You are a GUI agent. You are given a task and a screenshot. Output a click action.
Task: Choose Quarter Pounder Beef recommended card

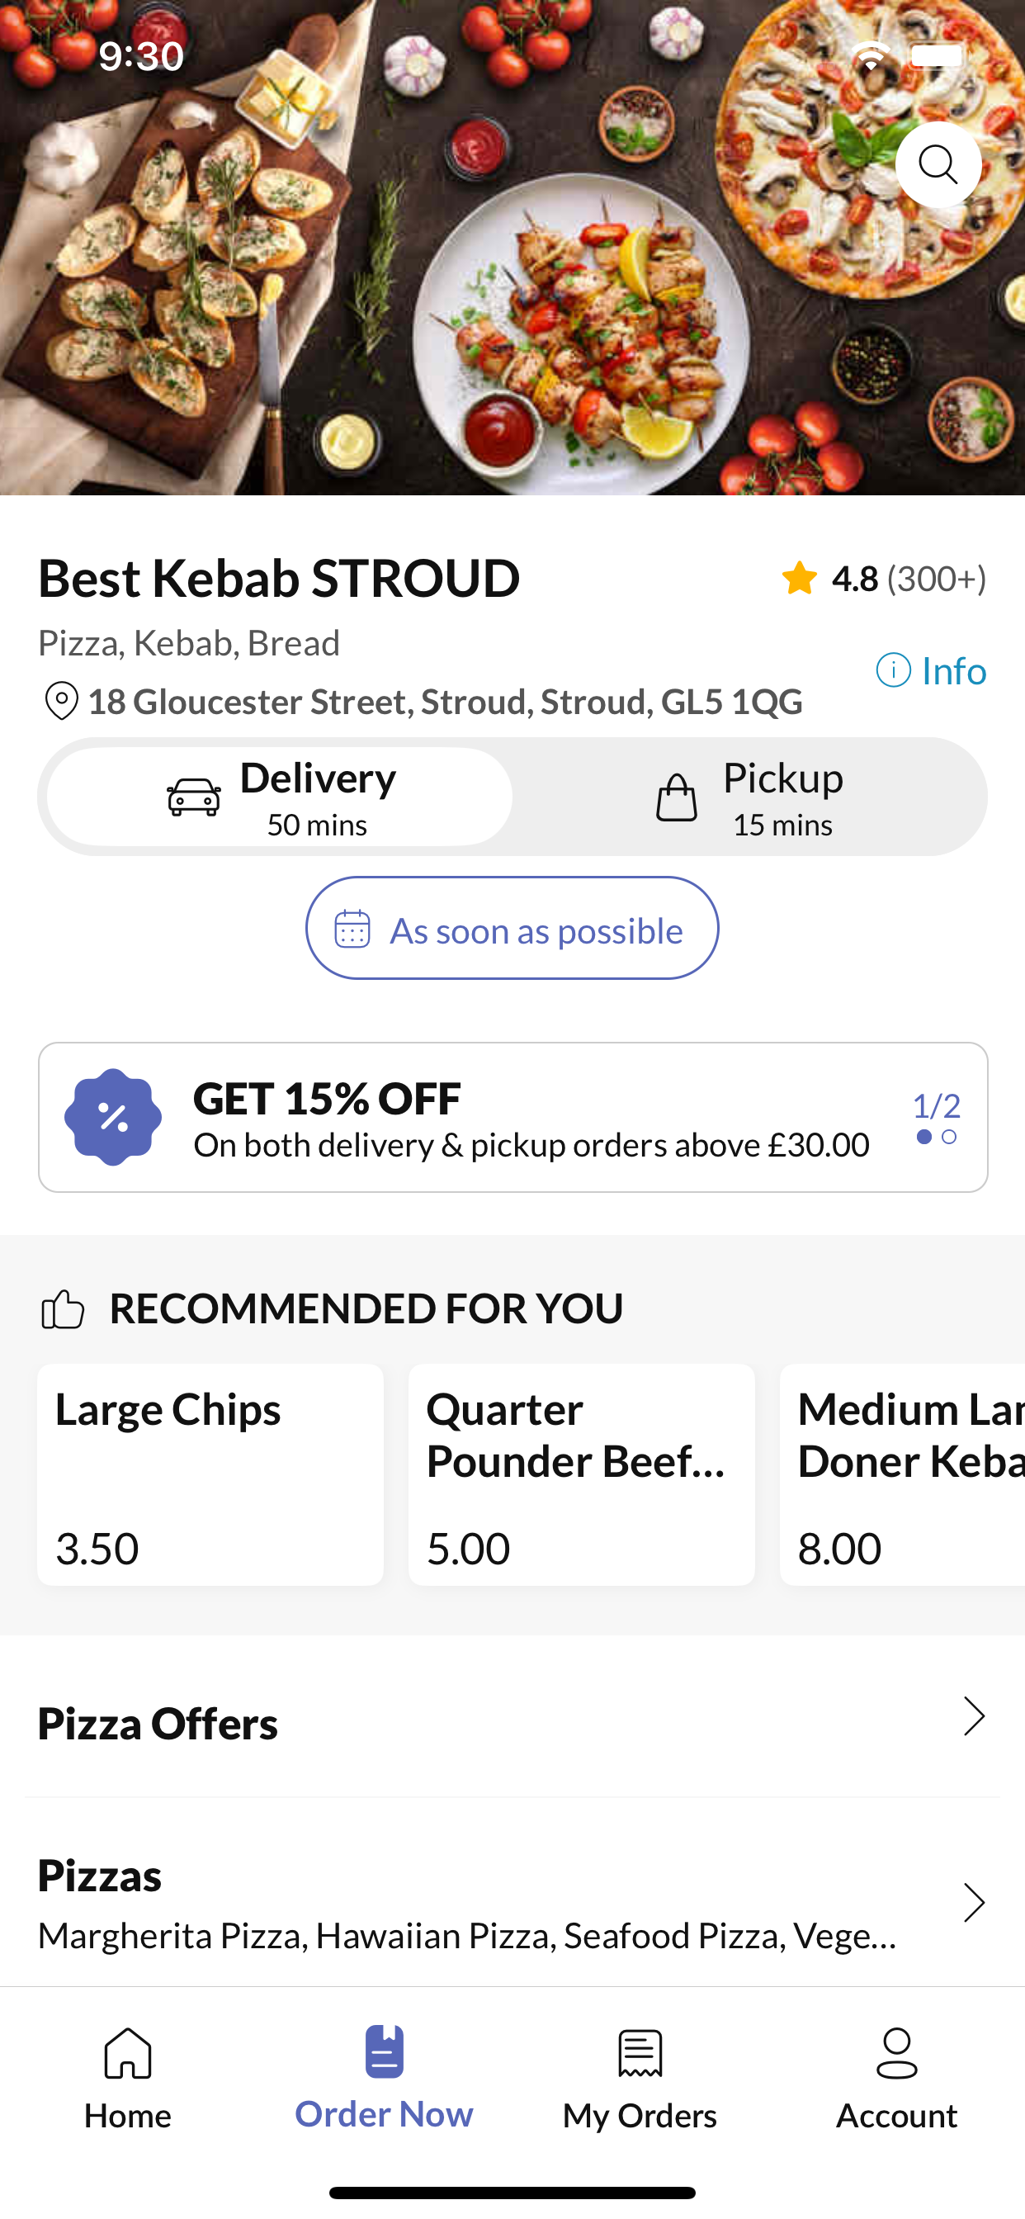[x=581, y=1474]
